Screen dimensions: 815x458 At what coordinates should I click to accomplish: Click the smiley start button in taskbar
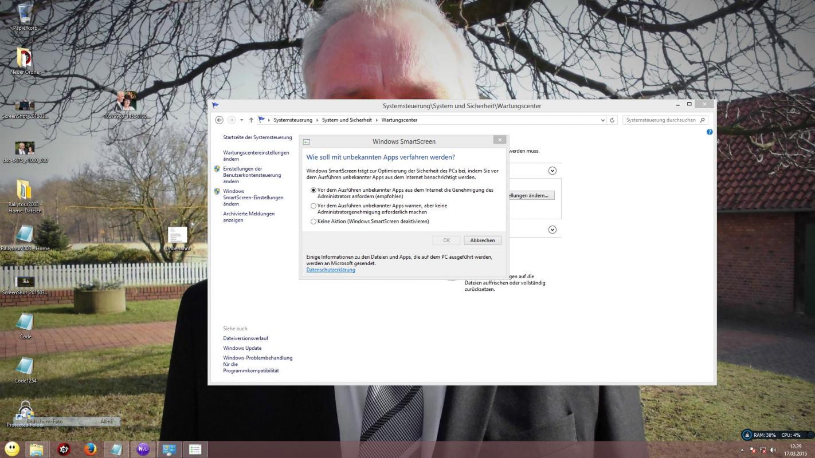point(11,449)
